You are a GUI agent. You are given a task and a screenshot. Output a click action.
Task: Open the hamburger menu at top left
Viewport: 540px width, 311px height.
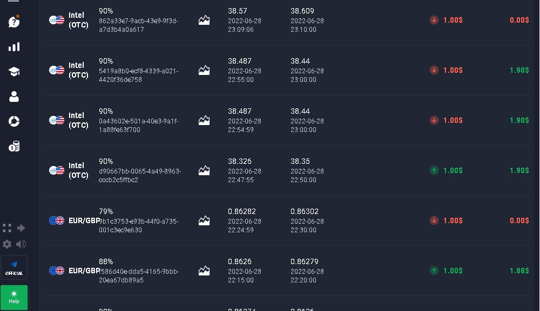point(14,2)
